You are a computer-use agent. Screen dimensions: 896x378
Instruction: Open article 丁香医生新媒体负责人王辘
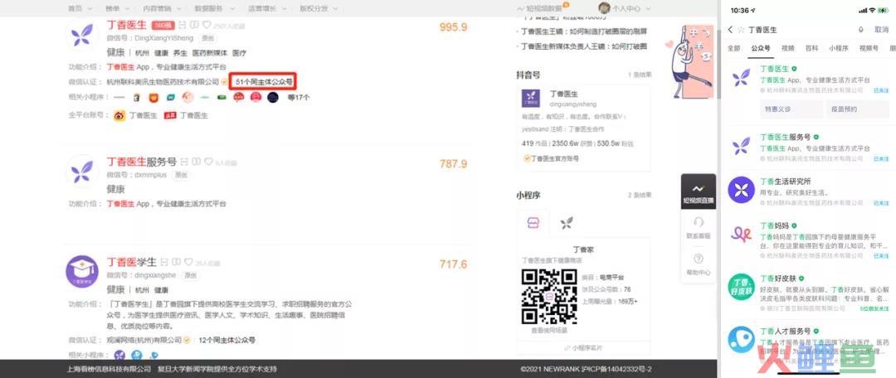click(x=583, y=46)
